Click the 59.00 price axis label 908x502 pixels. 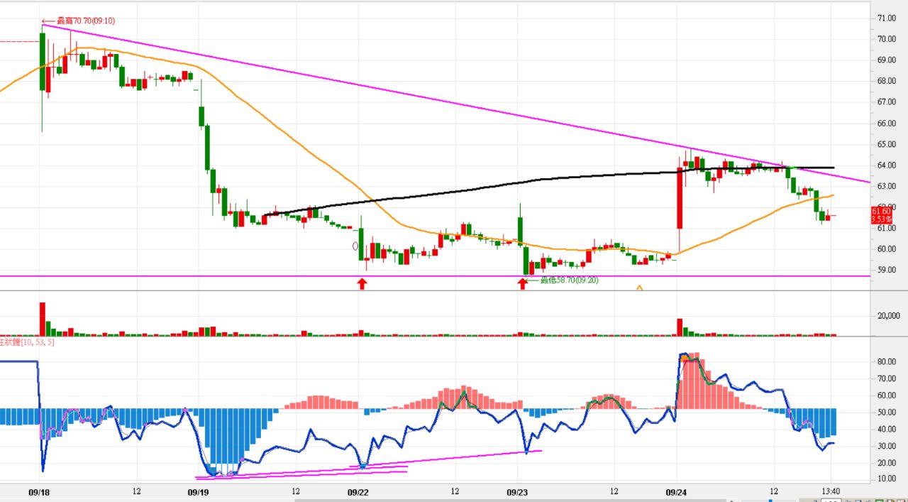coord(887,271)
